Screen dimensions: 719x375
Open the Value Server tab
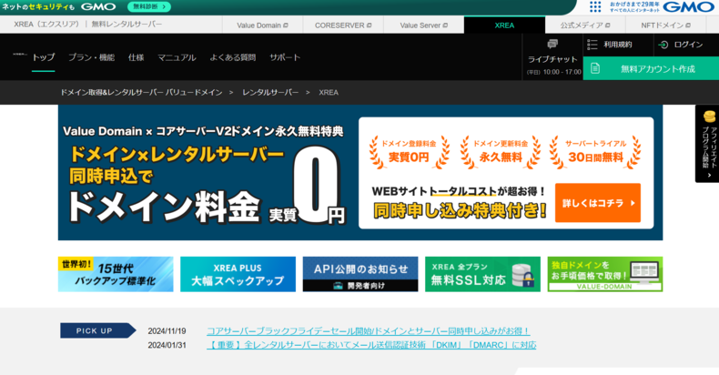[424, 25]
